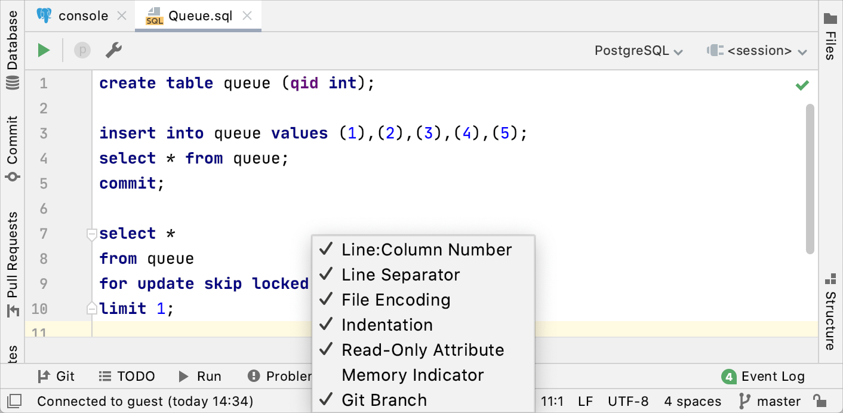Switch to the console tab
This screenshot has height=413, width=843.
coord(82,16)
